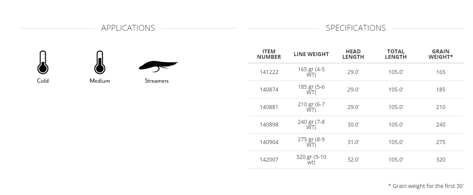Select the Line Weight column header
Screen dimensions: 473x195
click(311, 54)
